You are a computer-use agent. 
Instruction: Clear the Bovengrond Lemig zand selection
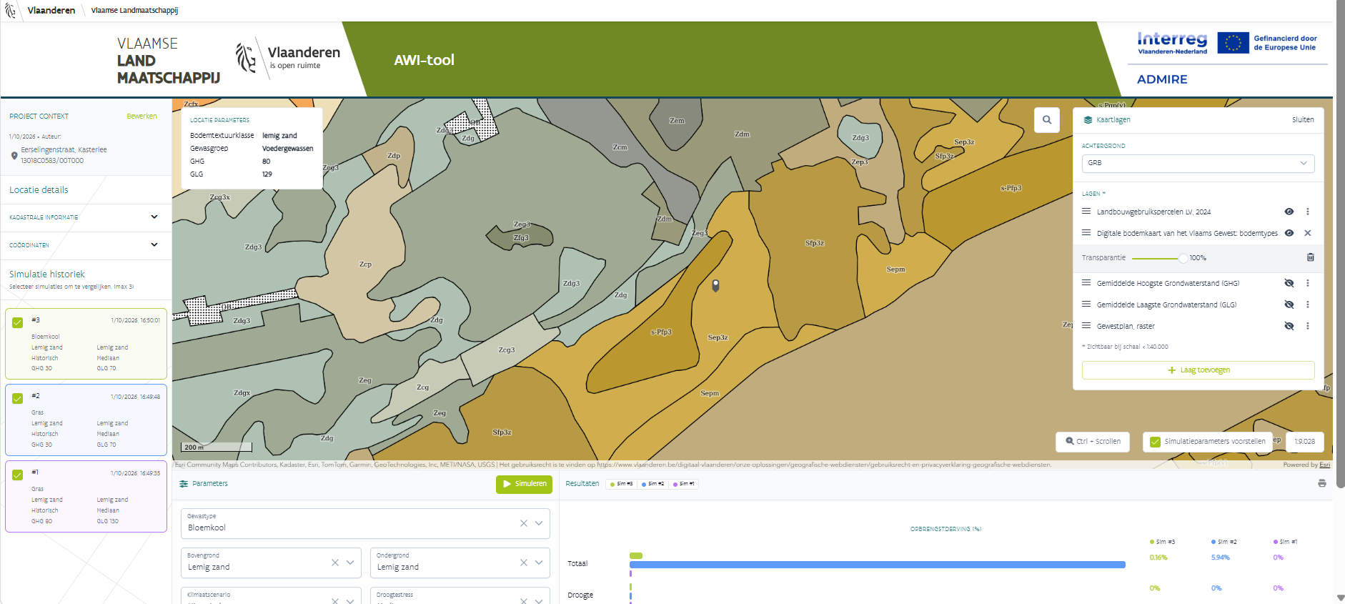334,563
